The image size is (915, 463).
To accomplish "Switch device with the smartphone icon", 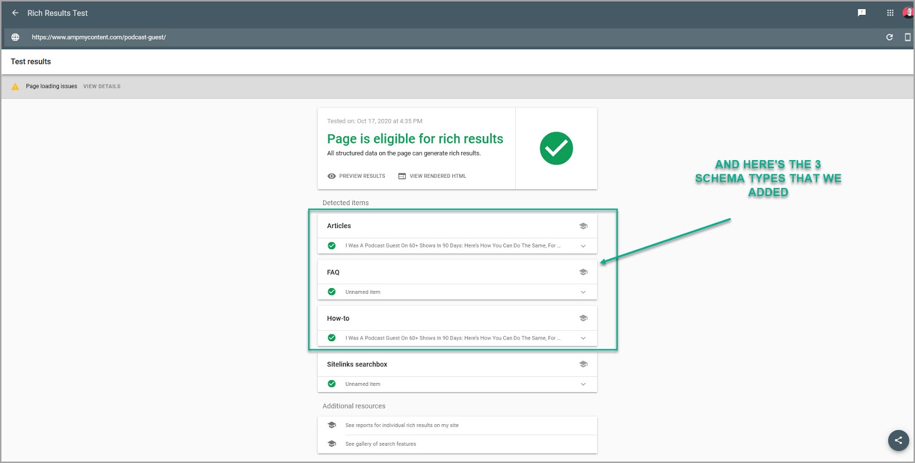I will (907, 37).
